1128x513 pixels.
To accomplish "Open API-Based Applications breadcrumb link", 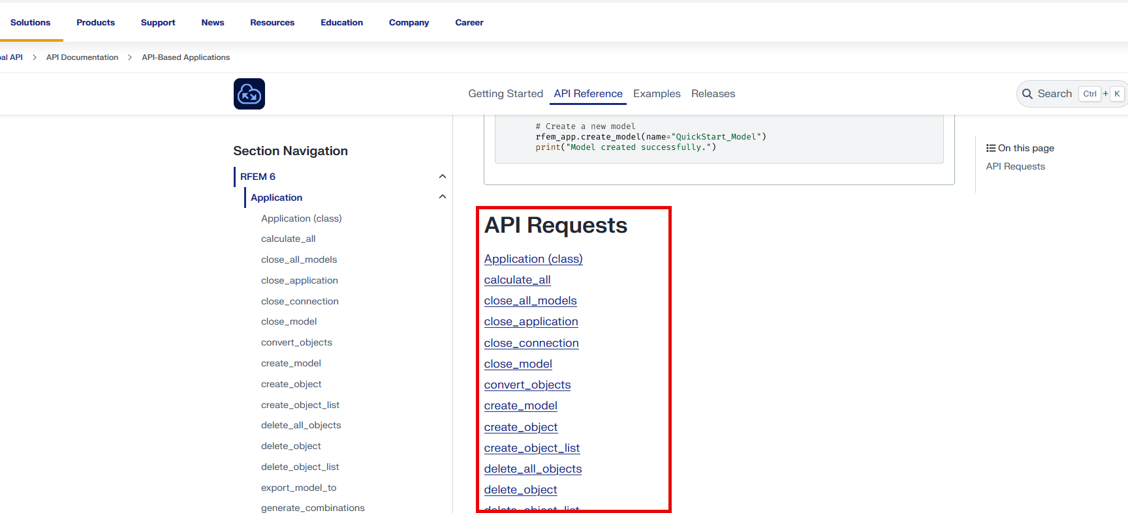I will click(x=186, y=57).
